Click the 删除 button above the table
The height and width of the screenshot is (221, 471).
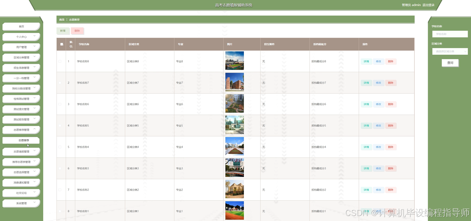(77, 31)
